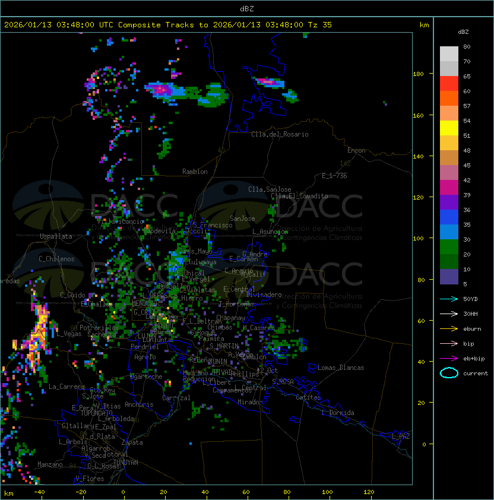The width and height of the screenshot is (494, 500).
Task: Pick the light orange 54–57 dBZ swatch
Action: [449, 113]
